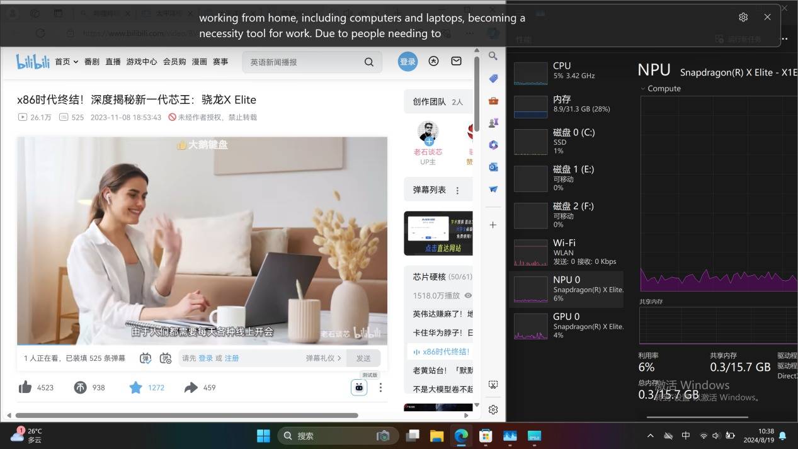Expand the 弹幕礼仪 link arrow
The height and width of the screenshot is (449, 798).
[x=339, y=358]
